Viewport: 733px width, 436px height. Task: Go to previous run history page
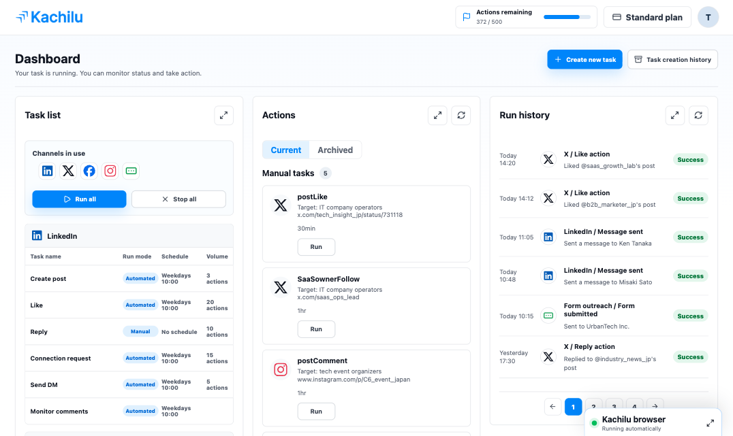point(552,407)
